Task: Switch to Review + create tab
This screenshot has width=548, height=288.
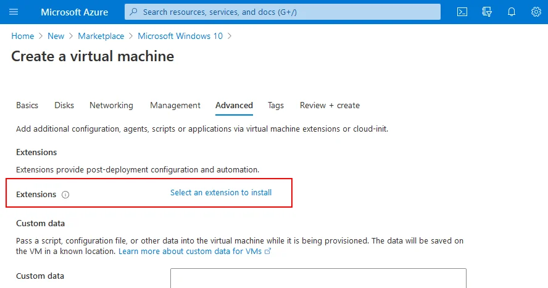Action: coord(330,105)
